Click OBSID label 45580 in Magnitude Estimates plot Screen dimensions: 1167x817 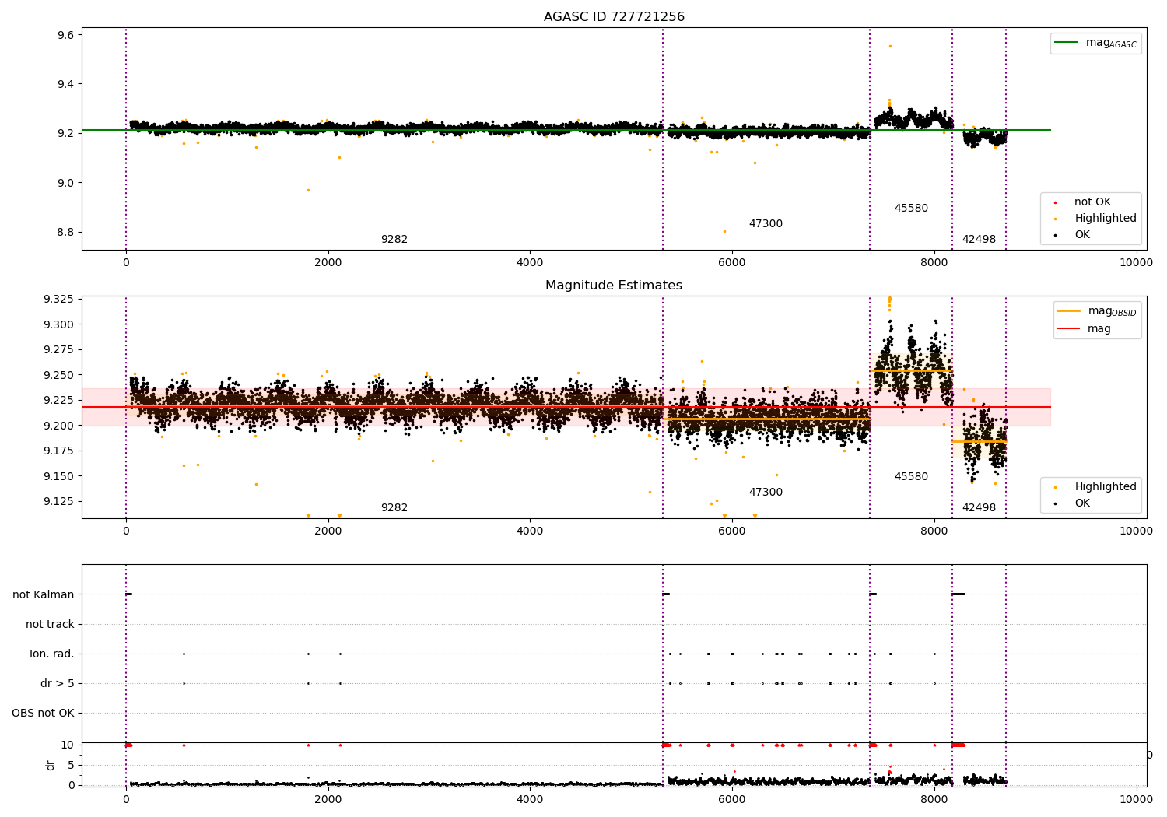pyautogui.click(x=911, y=477)
